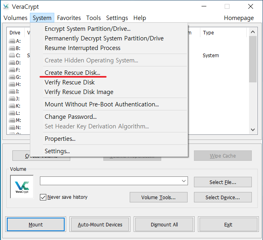Choose Verify Rescue Disk
The height and width of the screenshot is (240, 263).
tap(109, 82)
